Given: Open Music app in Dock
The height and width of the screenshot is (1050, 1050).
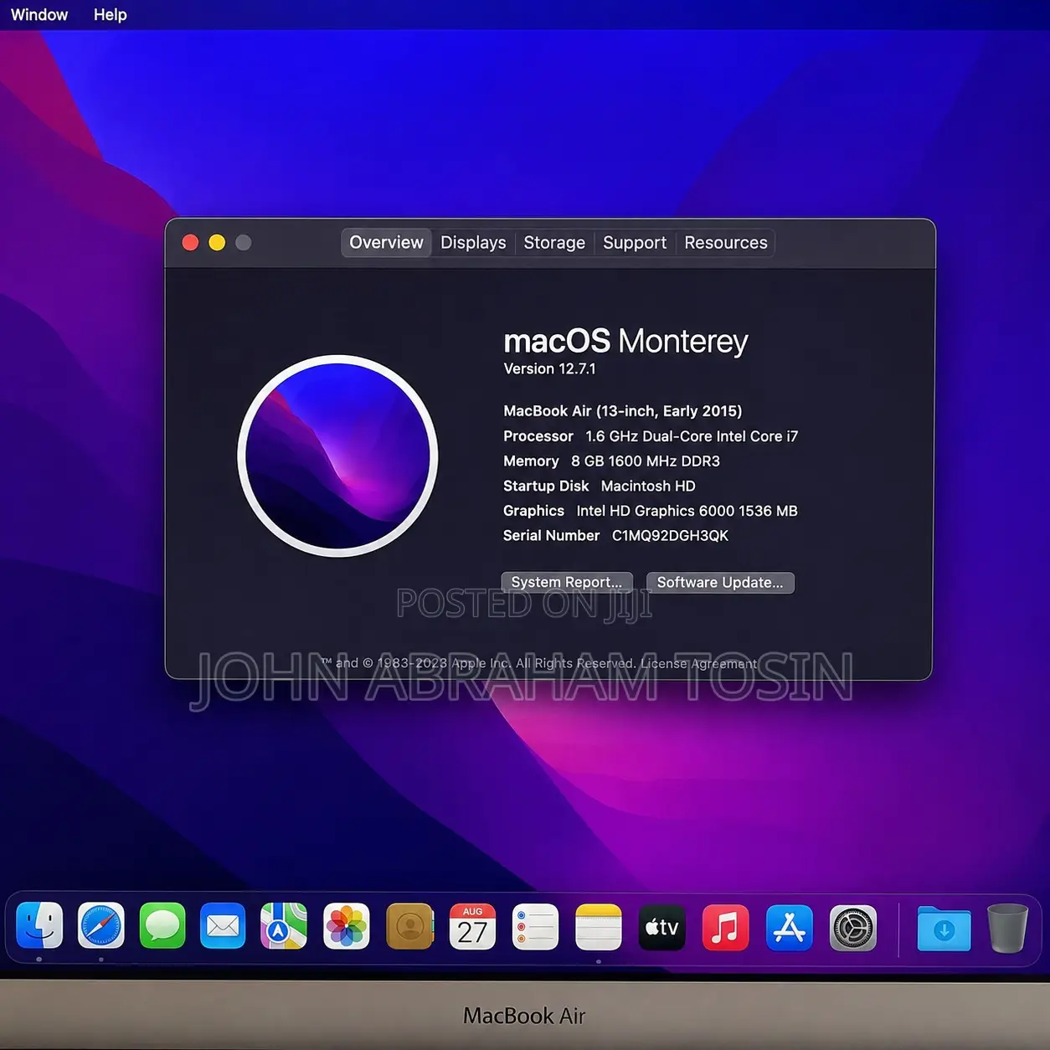Looking at the screenshot, I should tap(725, 926).
